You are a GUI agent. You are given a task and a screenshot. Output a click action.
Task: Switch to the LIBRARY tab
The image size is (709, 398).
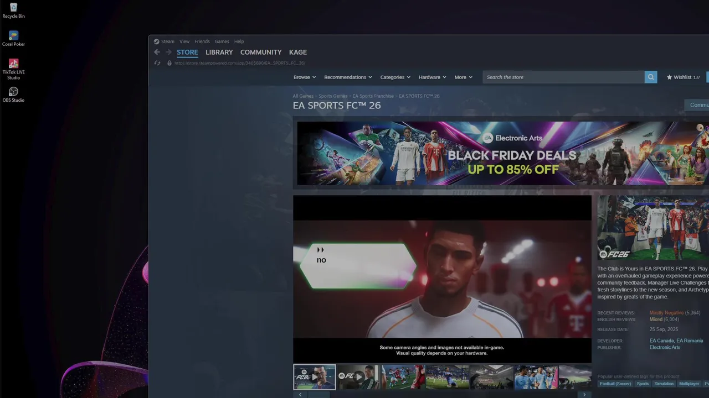point(219,52)
